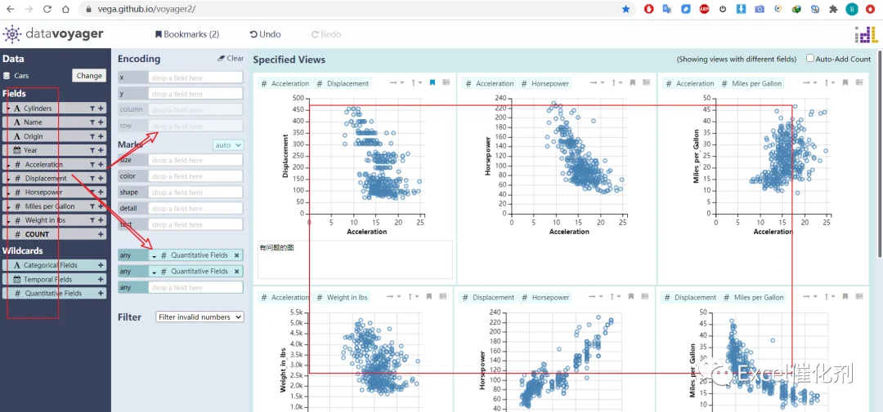Open the Marks auto dropdown

click(x=228, y=145)
